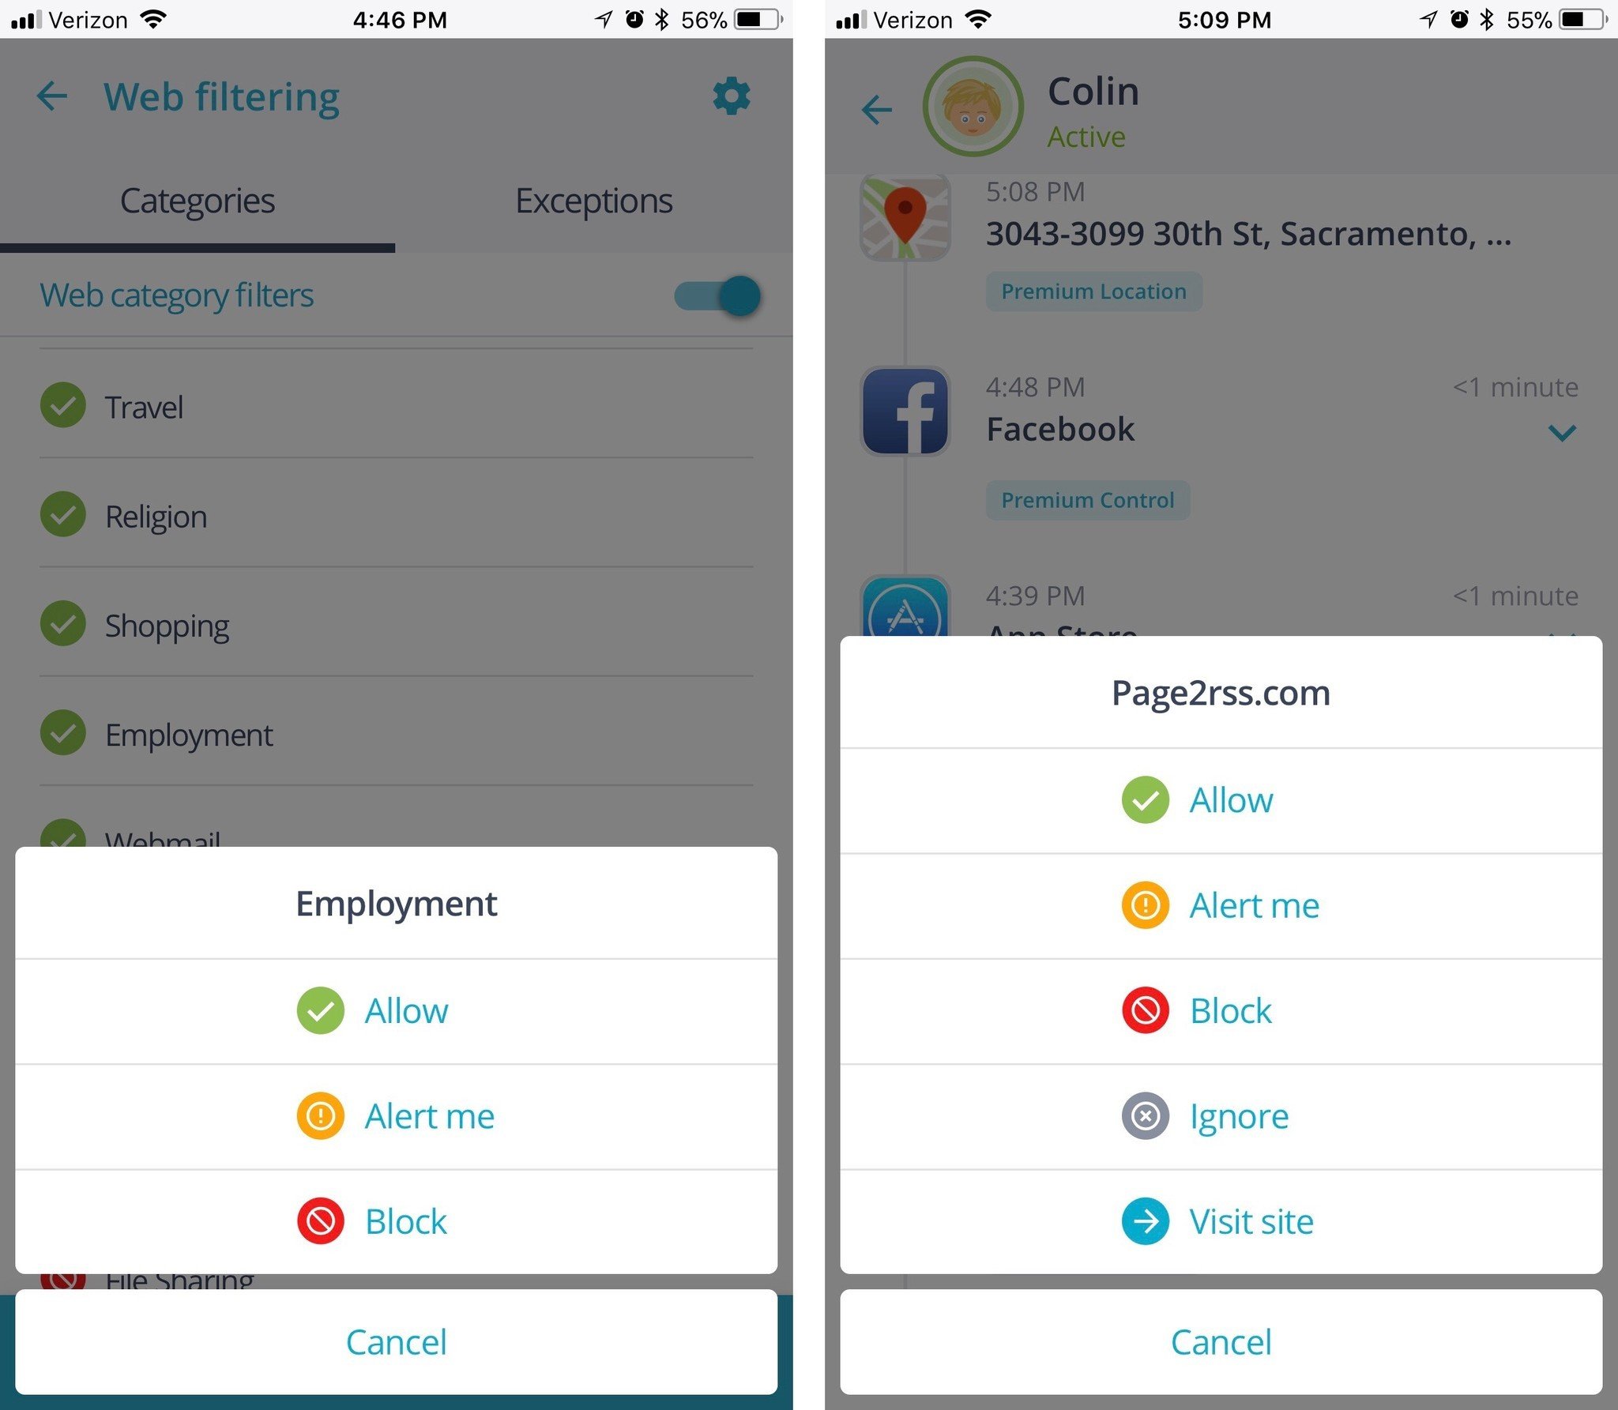
Task: Expand the Exceptions tab options
Action: pyautogui.click(x=594, y=198)
